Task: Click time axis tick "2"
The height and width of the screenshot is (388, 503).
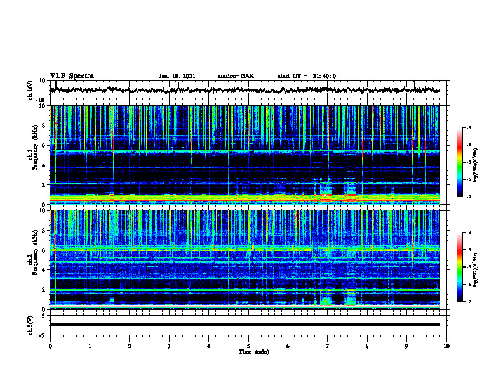Action: (130, 346)
